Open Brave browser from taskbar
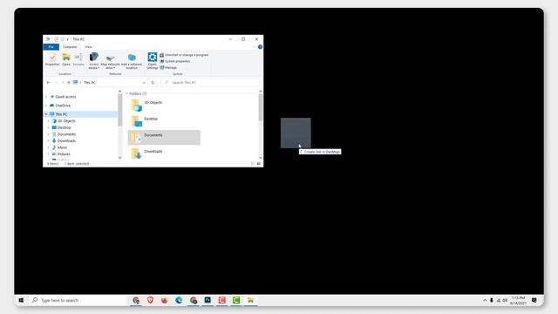Viewport: 558px width, 314px height. point(150,300)
